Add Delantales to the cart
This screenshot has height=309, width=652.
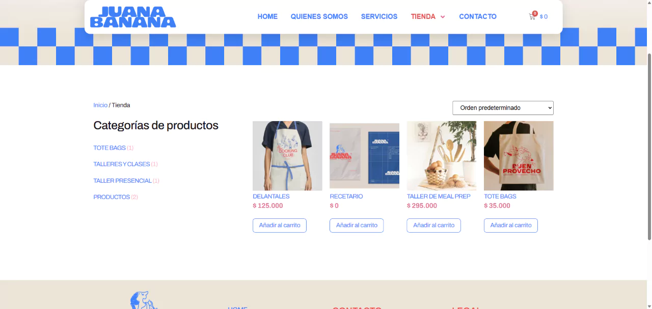coord(280,226)
